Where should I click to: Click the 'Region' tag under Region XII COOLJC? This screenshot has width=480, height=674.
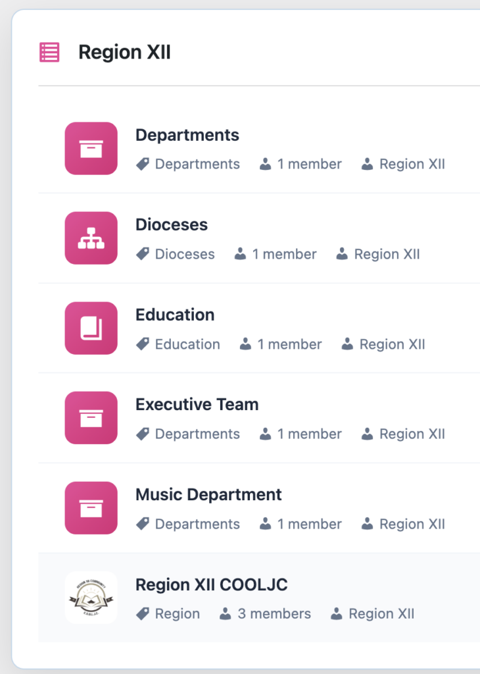point(177,614)
